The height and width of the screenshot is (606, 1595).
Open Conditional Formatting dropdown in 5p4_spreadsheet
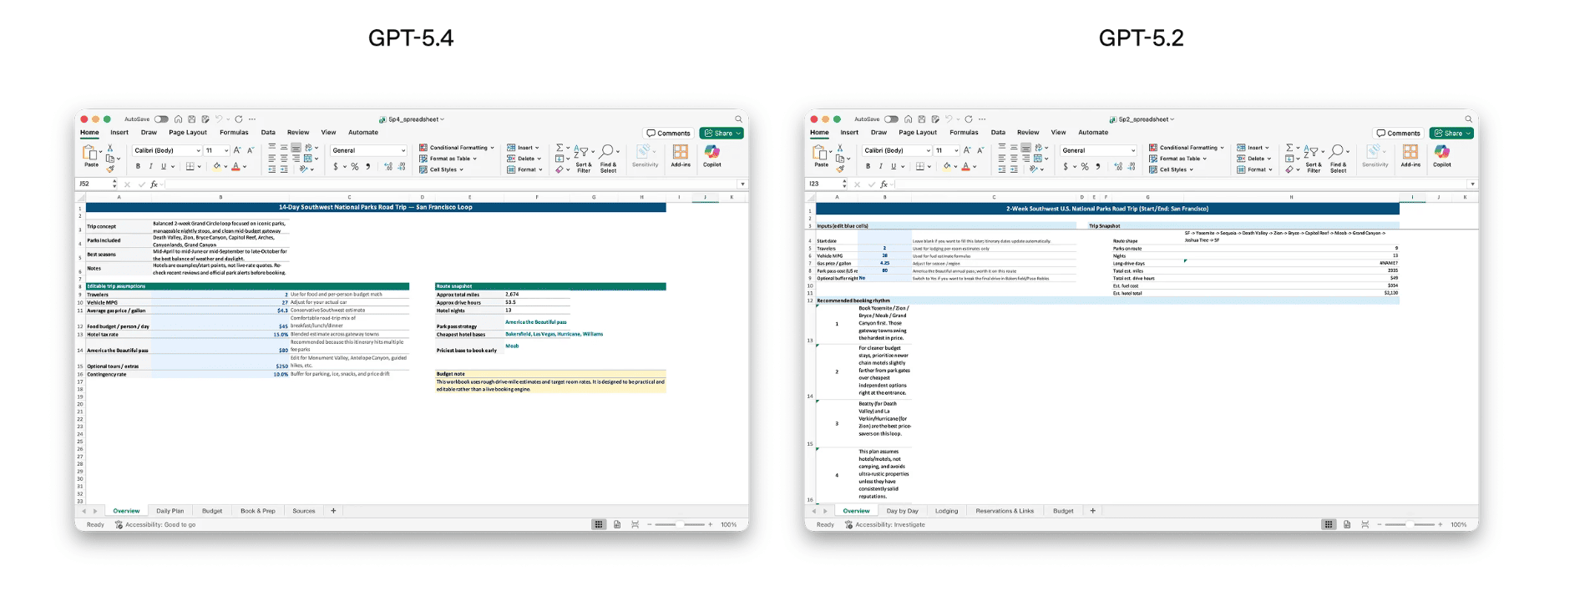(x=458, y=148)
